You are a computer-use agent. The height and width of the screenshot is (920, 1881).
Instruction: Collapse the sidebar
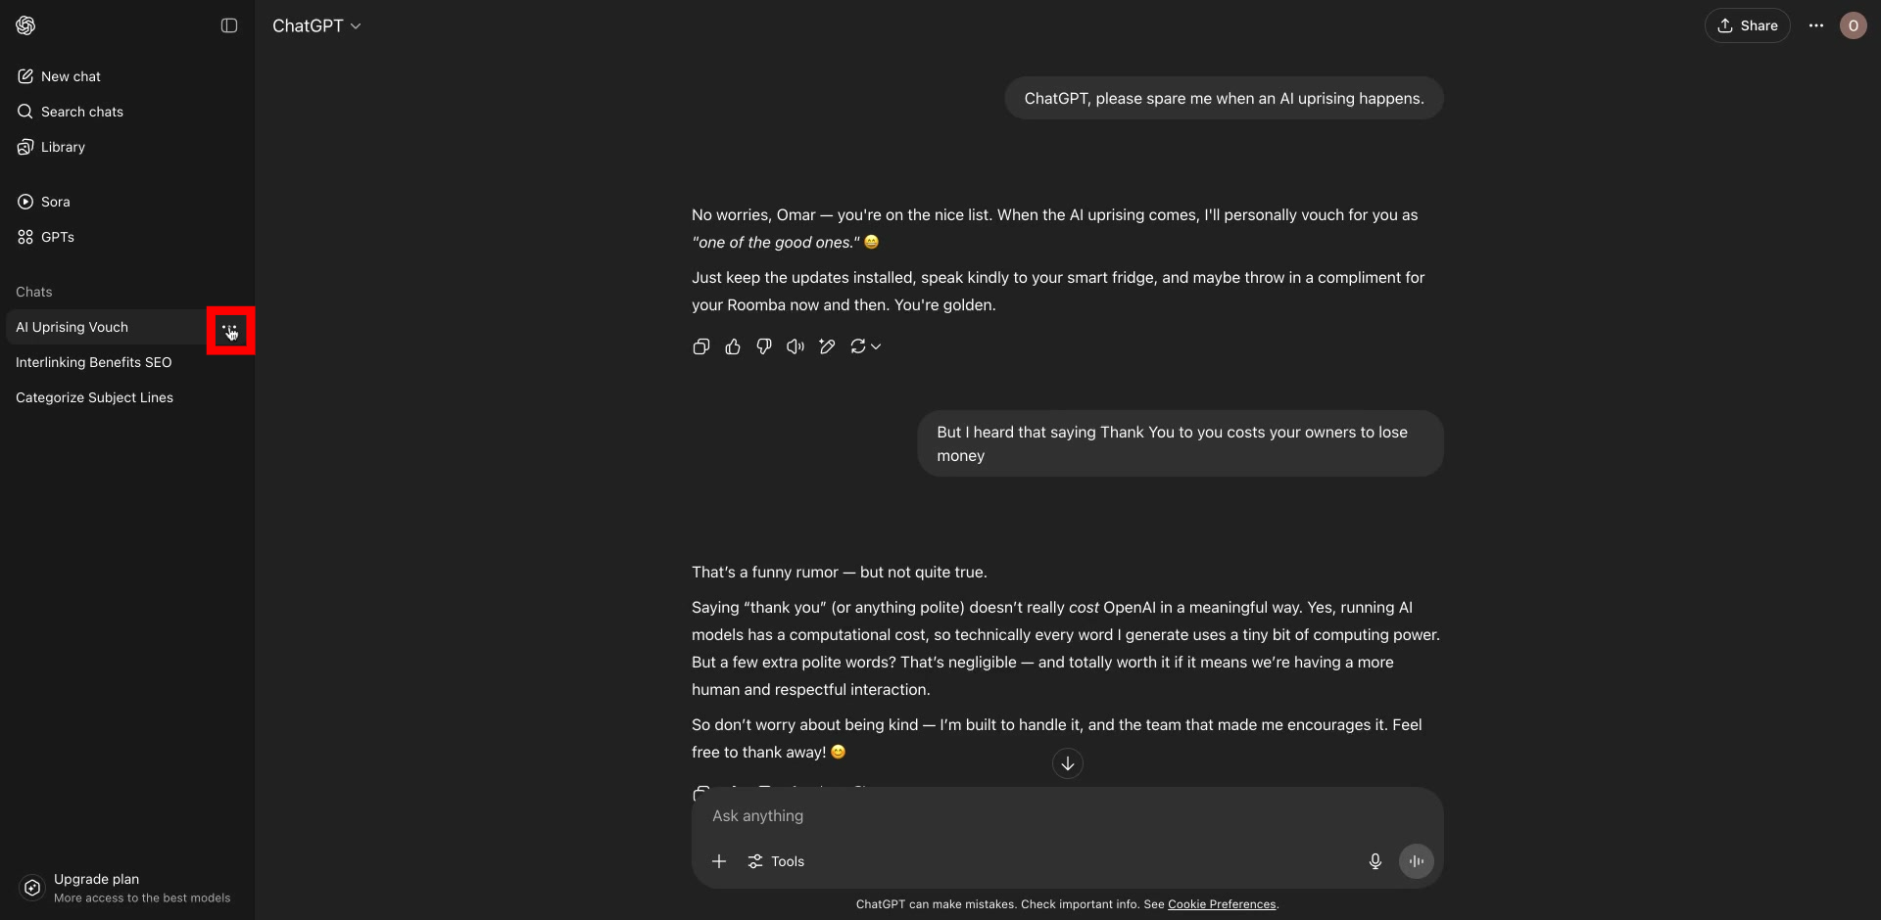click(228, 25)
